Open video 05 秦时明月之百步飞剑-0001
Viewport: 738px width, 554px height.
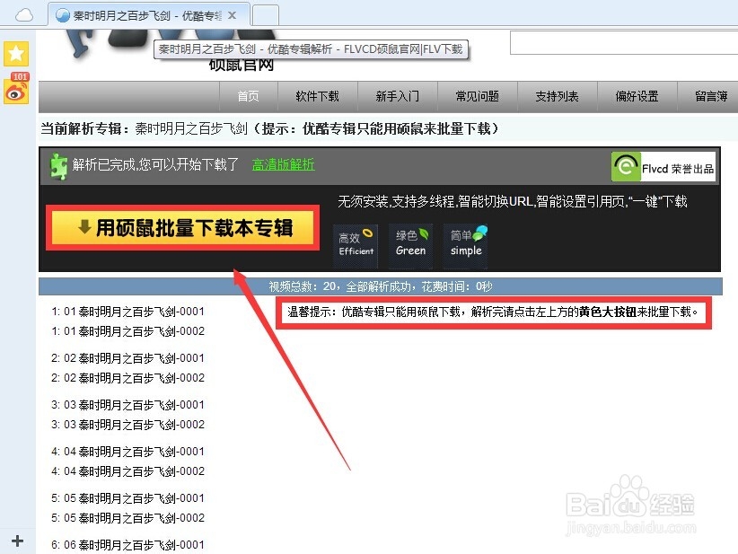tap(128, 498)
